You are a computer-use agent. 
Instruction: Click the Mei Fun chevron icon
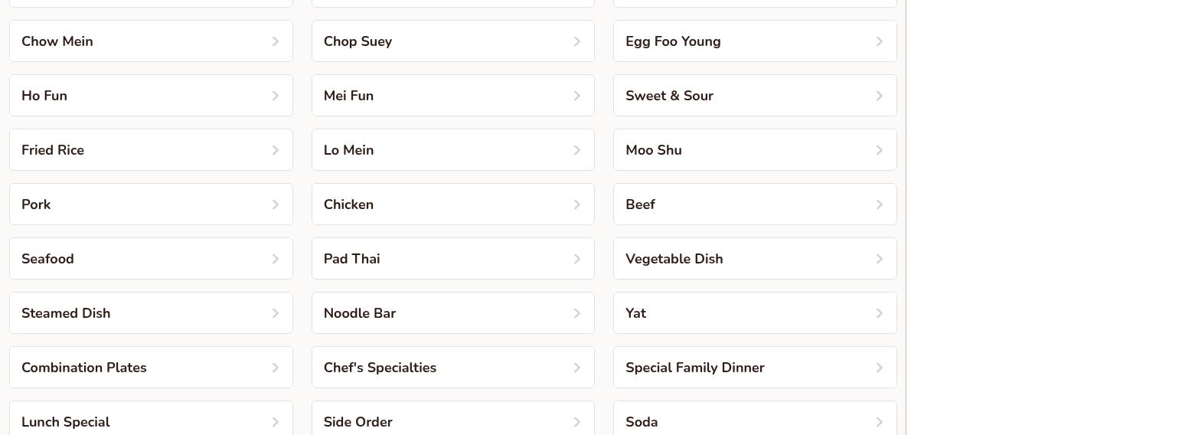click(577, 96)
